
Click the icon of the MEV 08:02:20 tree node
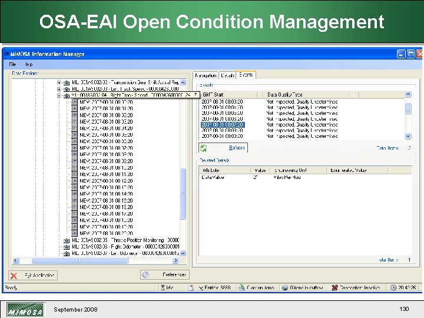coord(74,115)
